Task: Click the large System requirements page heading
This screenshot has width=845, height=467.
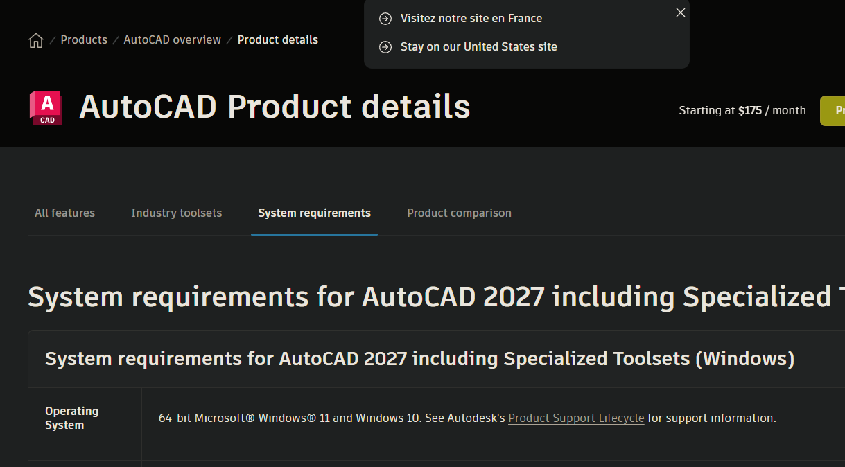Action: [x=436, y=297]
